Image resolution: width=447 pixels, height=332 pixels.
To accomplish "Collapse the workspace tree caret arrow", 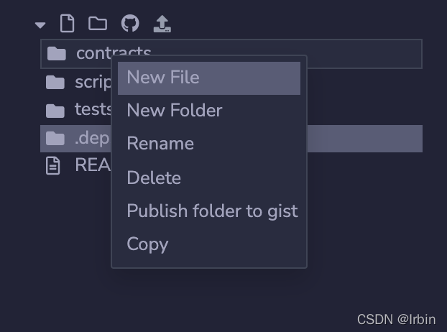I will click(40, 25).
